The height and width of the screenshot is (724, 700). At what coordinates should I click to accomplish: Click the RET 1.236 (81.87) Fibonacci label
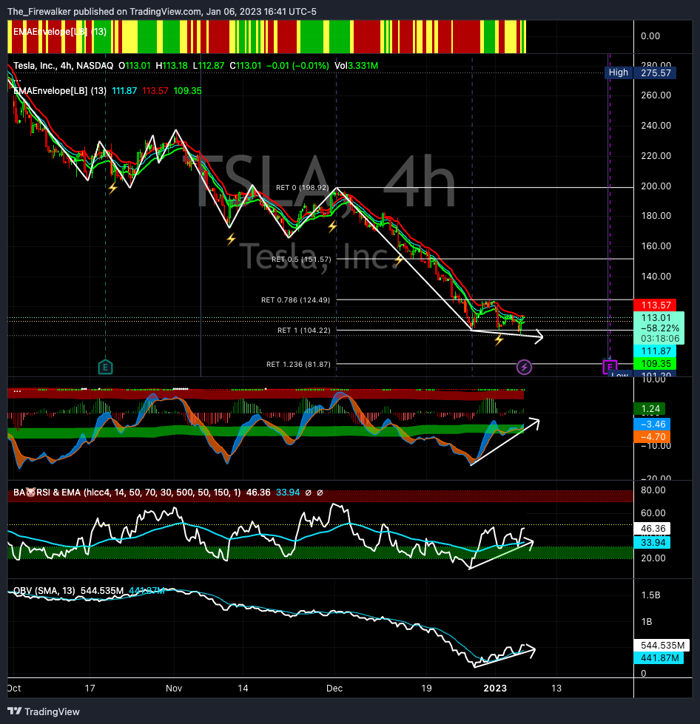pos(298,365)
